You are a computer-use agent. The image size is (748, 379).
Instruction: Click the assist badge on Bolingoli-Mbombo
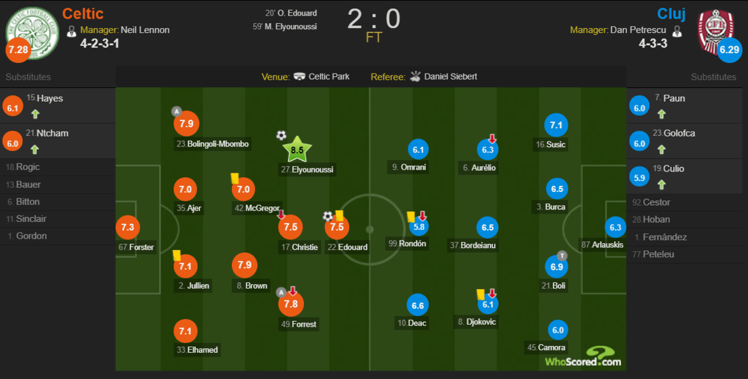coord(176,112)
